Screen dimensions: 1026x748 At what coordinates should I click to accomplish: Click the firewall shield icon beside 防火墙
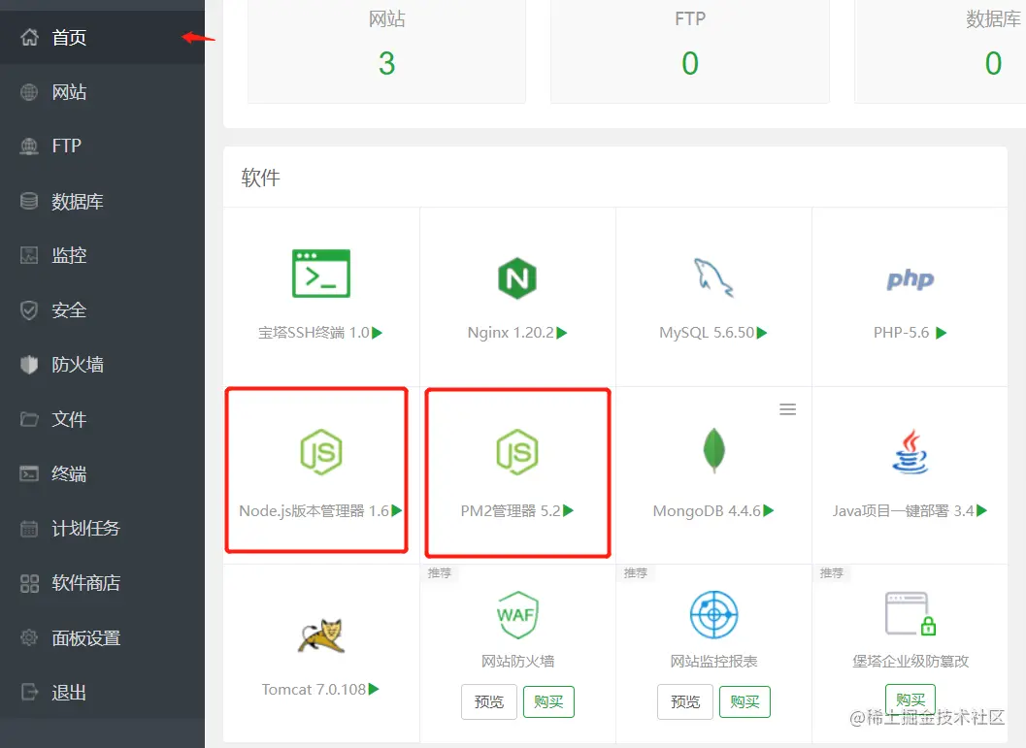(x=29, y=364)
